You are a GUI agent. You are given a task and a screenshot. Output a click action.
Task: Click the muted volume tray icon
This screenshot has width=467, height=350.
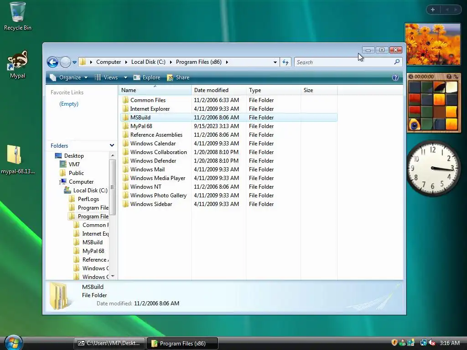[x=432, y=343]
